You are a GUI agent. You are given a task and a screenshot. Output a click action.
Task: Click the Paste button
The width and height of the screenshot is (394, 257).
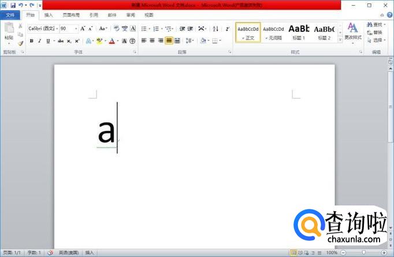(x=9, y=34)
